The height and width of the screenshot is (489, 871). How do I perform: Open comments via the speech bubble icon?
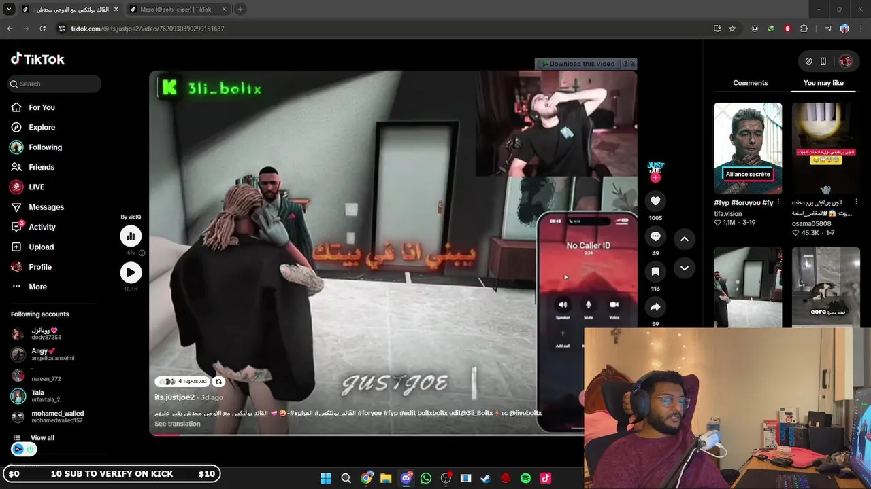[x=655, y=236]
